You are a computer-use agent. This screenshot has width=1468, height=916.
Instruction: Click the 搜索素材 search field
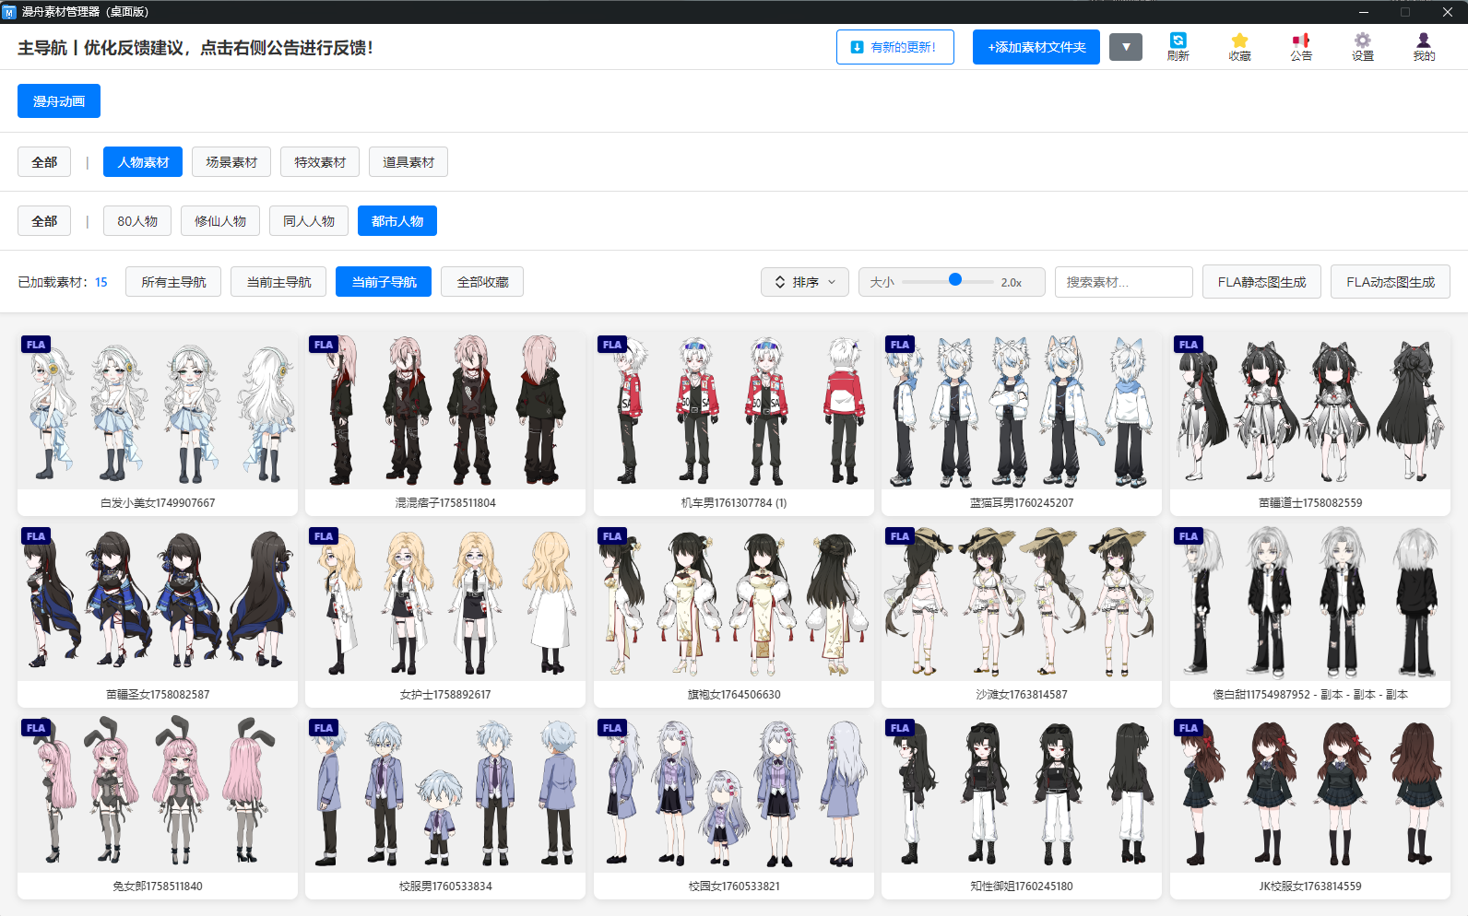1123,282
